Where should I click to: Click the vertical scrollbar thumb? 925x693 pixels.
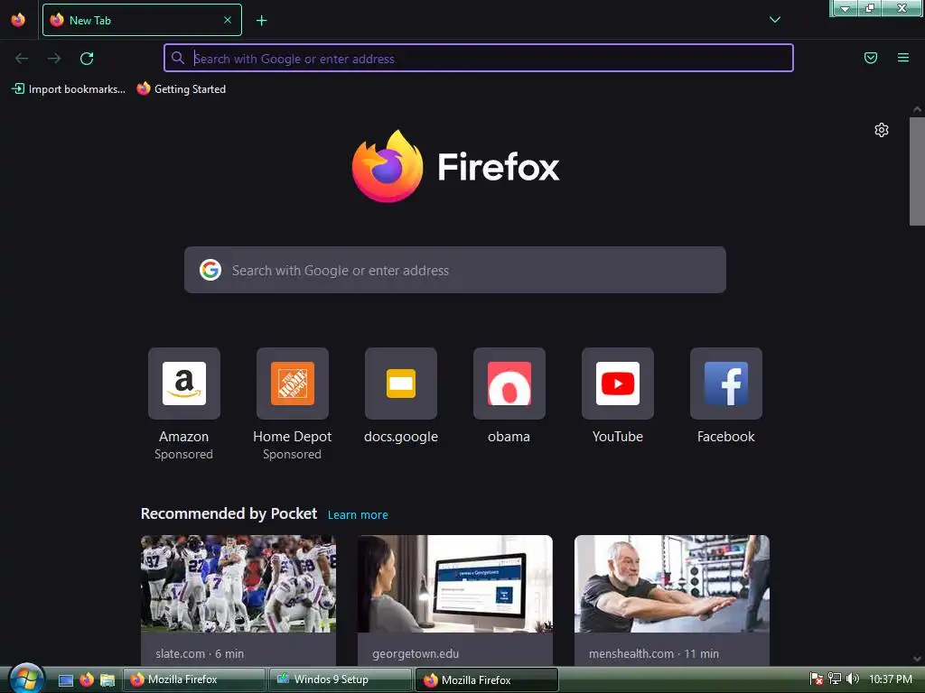click(x=917, y=171)
